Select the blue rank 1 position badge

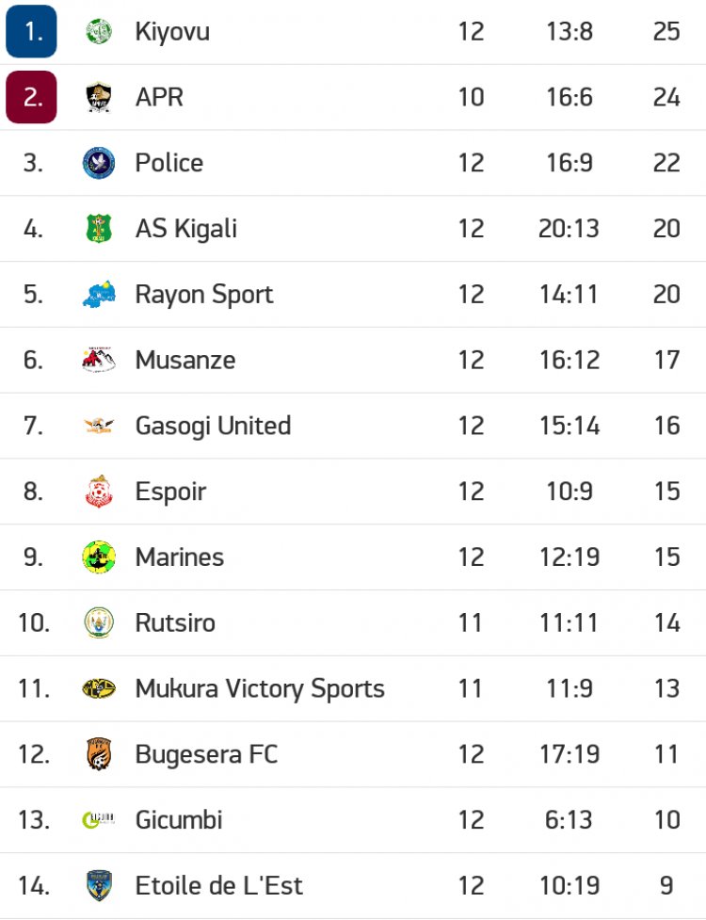click(32, 32)
